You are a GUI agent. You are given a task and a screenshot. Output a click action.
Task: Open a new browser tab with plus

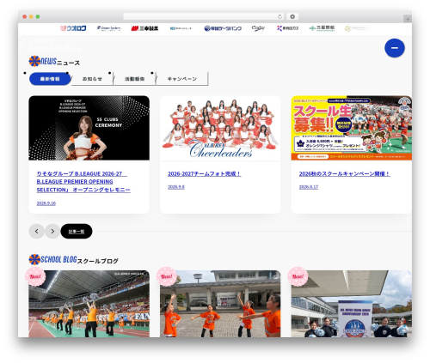(408, 19)
